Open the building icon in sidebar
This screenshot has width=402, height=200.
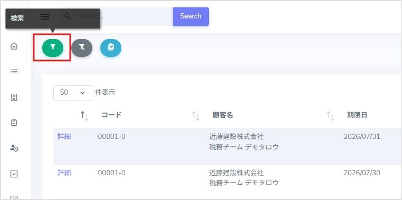pyautogui.click(x=14, y=97)
